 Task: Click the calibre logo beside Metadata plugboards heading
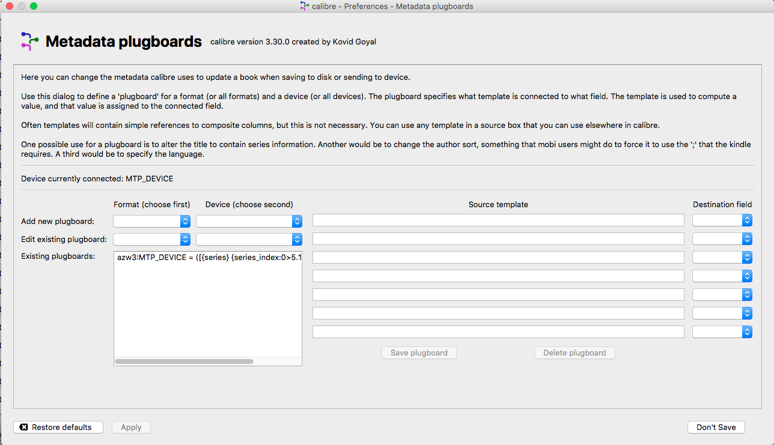pos(29,41)
